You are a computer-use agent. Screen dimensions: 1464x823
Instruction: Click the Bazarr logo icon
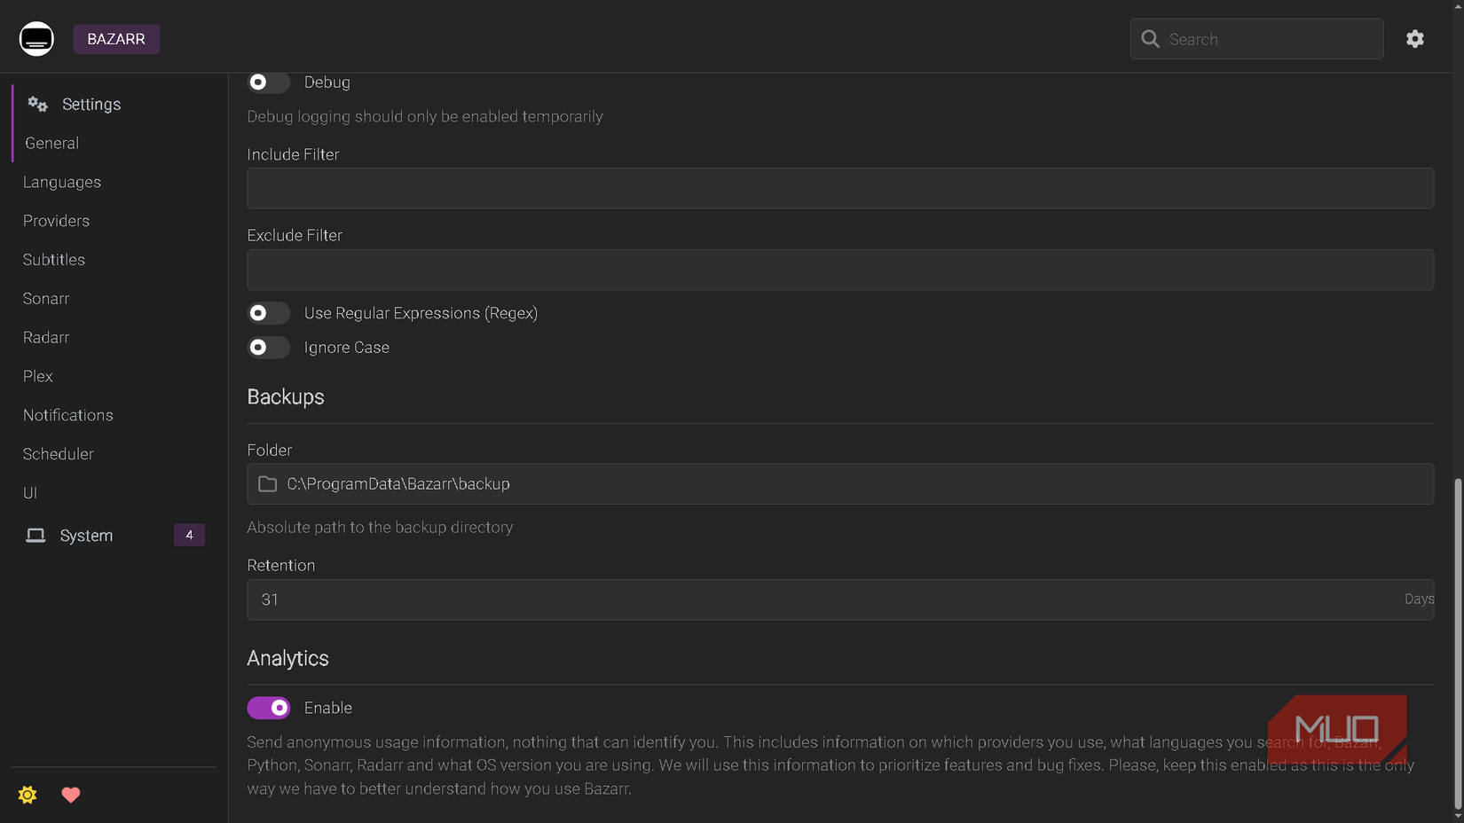(36, 39)
